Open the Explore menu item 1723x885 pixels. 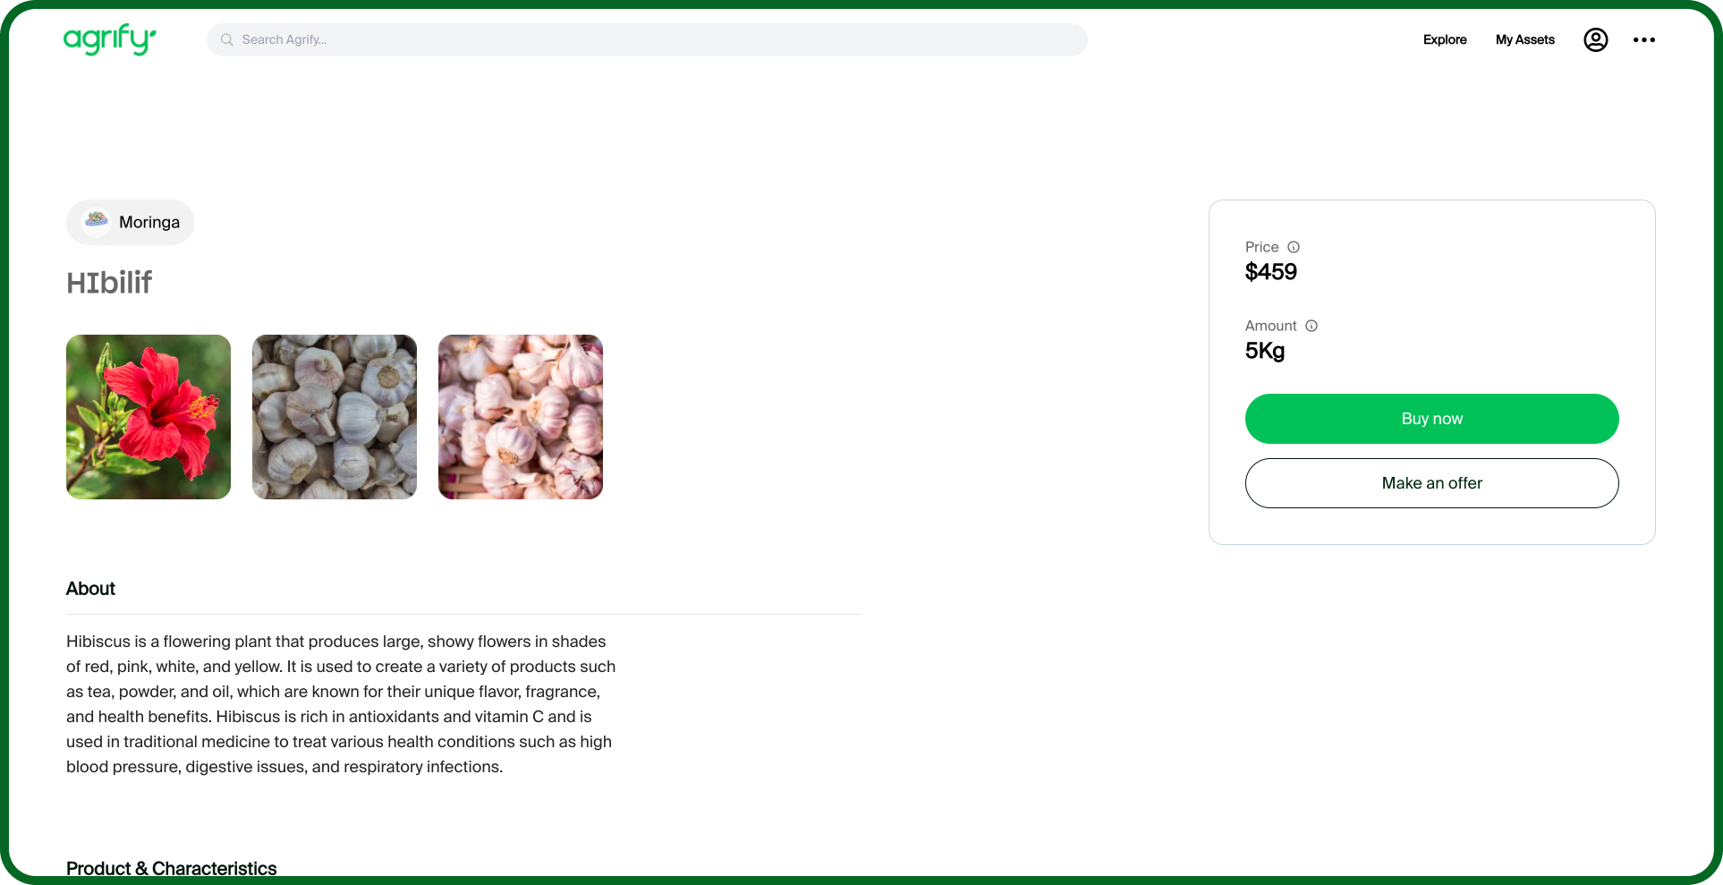(x=1445, y=39)
